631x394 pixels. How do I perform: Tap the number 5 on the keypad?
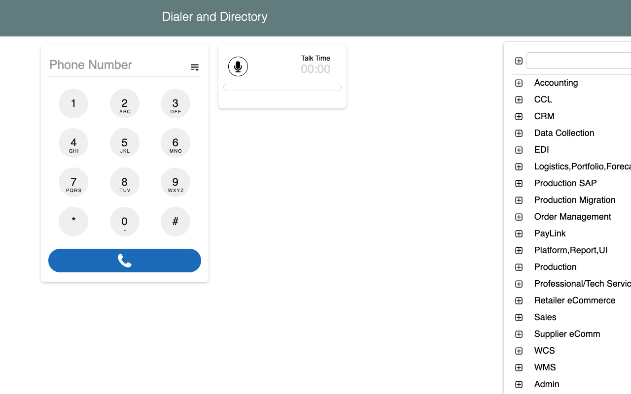[124, 143]
